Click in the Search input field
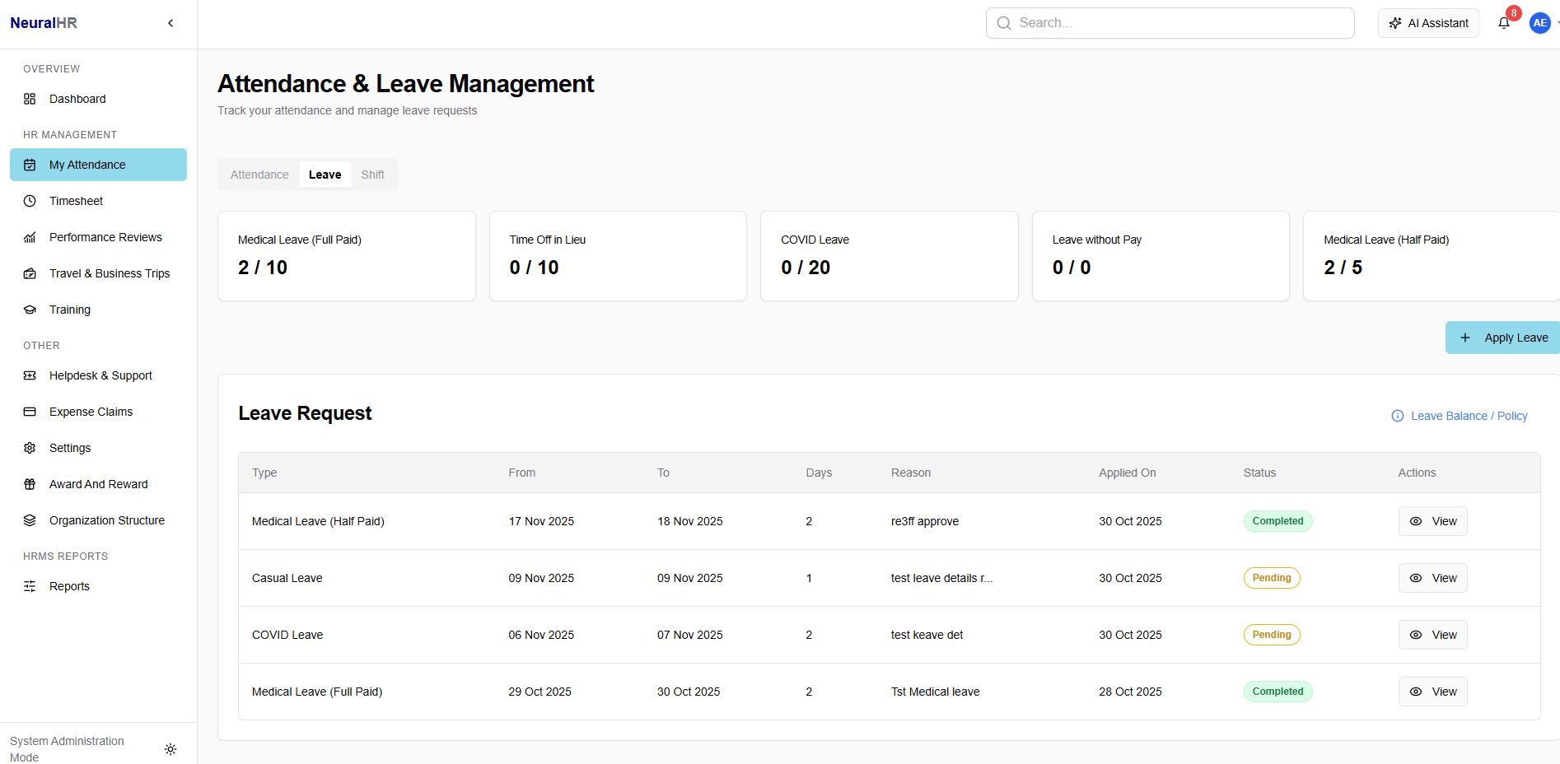The image size is (1560, 764). click(1178, 23)
